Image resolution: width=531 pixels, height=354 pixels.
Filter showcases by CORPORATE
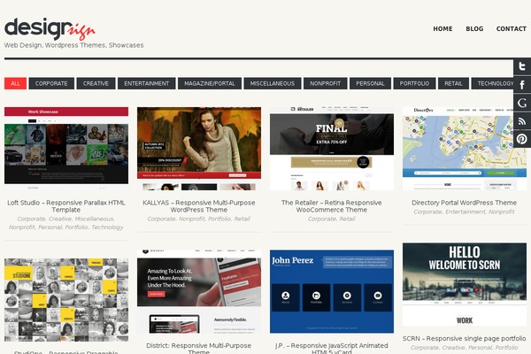pos(51,83)
